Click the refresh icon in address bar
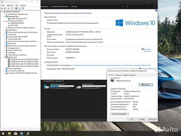This screenshot has width=181, height=136. 127,7
